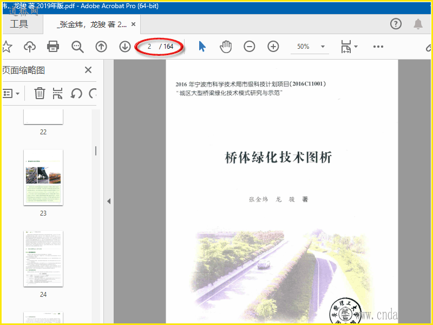433x325 pixels.
Task: Click the page label 24 under thumbnail
Action: (43, 295)
